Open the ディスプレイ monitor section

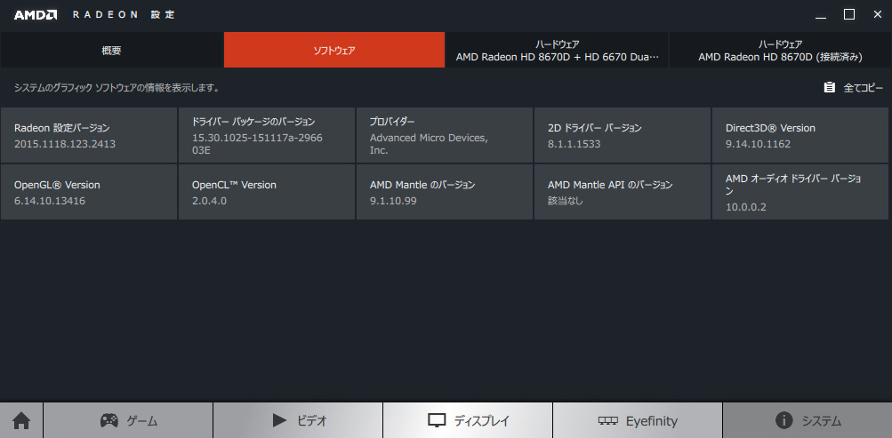point(468,421)
